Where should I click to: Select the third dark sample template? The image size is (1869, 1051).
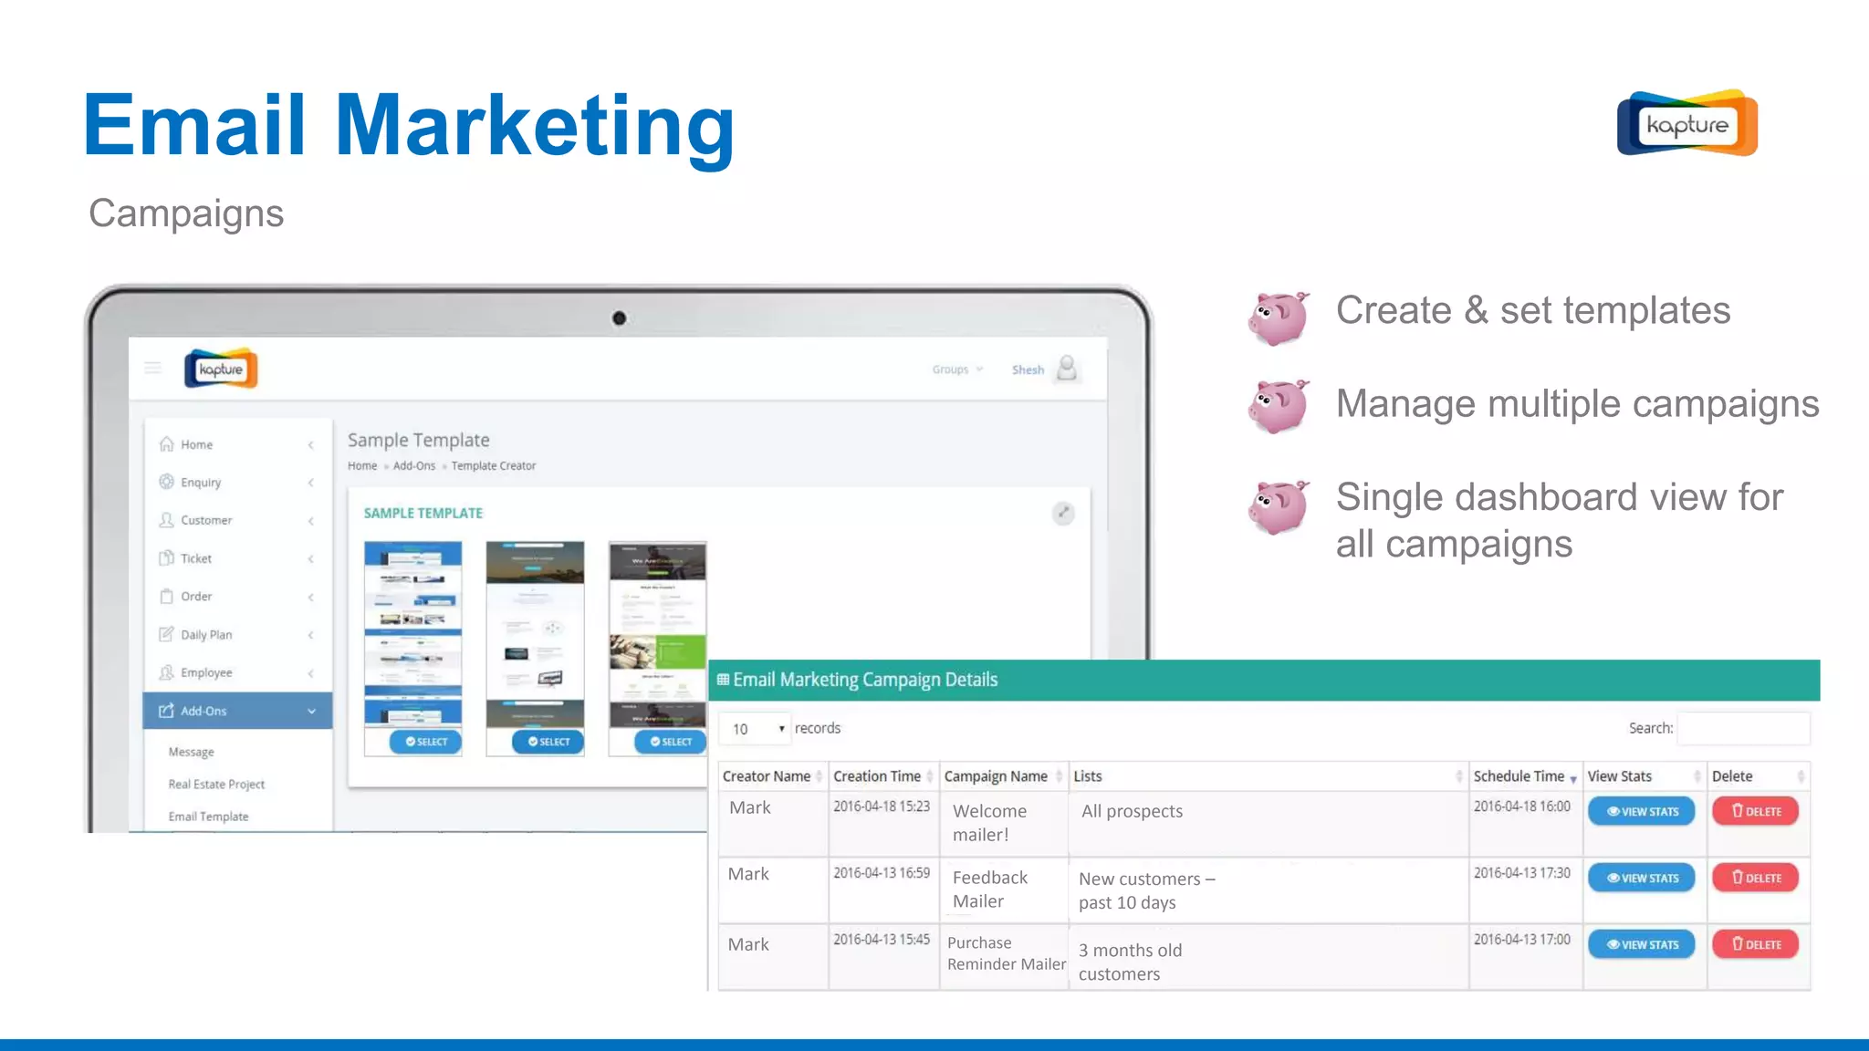tap(671, 742)
